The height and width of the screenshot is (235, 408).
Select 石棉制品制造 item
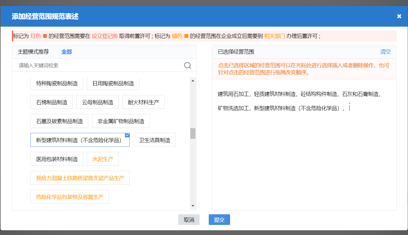(52, 102)
